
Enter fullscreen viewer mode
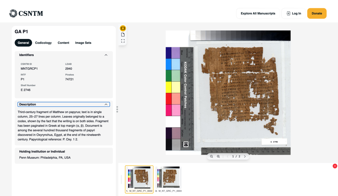click(x=123, y=41)
